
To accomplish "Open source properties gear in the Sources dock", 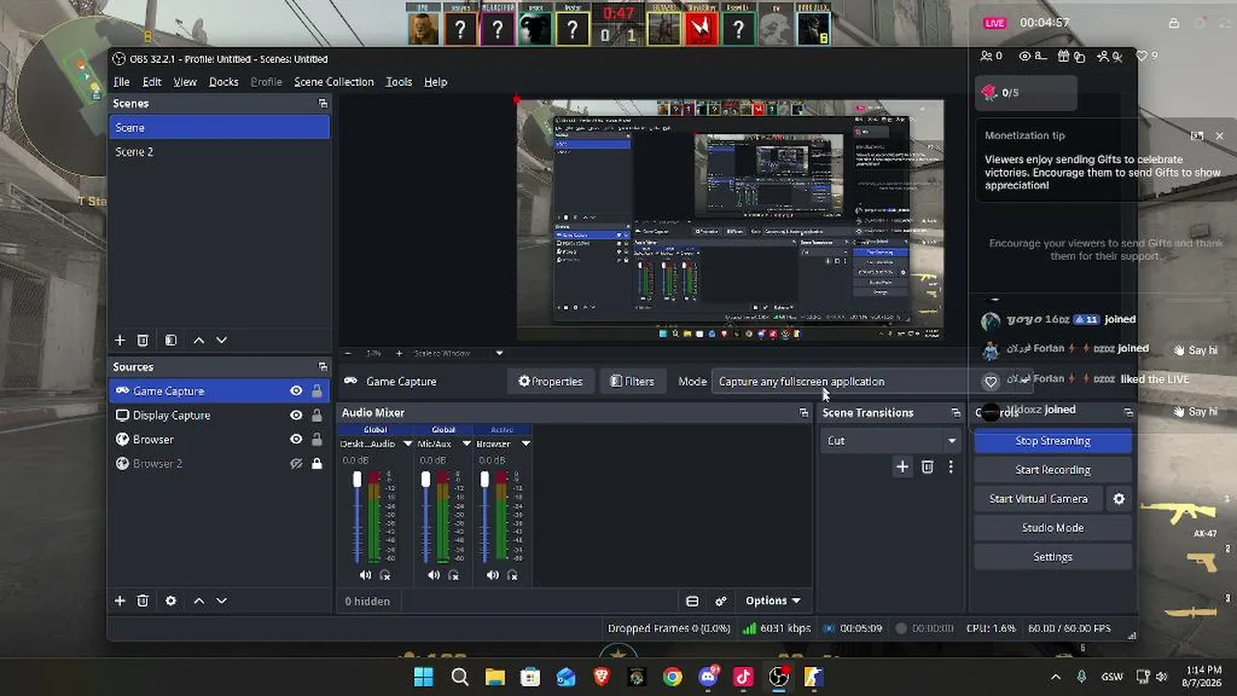I will coord(171,600).
